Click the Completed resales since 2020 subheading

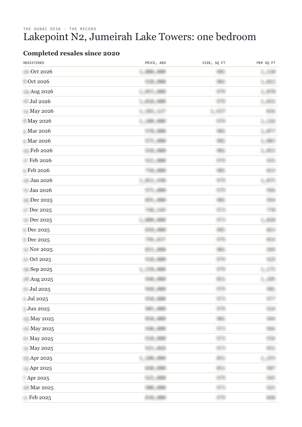pos(71,53)
